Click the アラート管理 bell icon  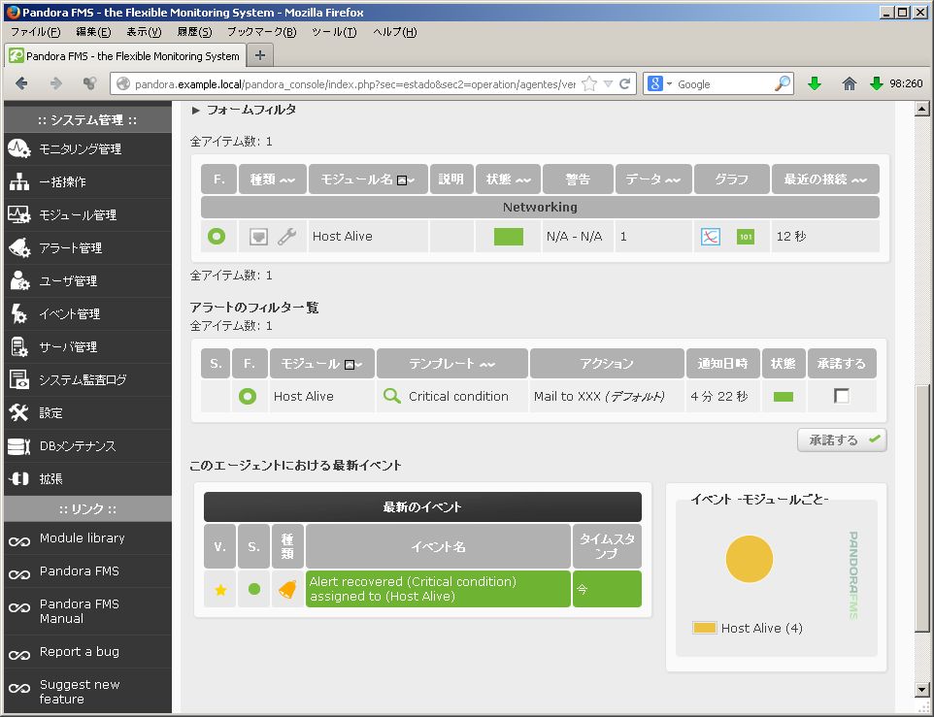[x=19, y=247]
